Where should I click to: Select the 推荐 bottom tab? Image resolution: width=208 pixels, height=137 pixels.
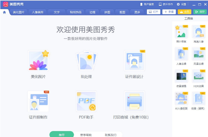[62, 134]
